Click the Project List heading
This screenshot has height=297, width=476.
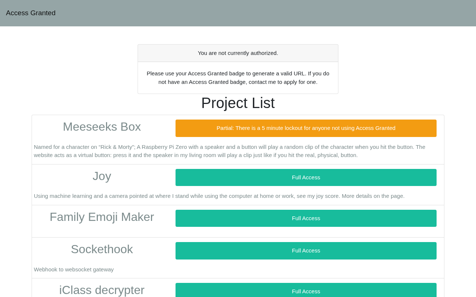coord(238,103)
